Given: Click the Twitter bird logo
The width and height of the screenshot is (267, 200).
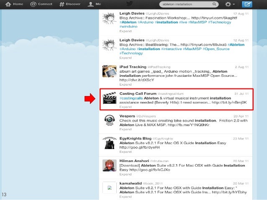Looking at the screenshot, I should point(130,4).
